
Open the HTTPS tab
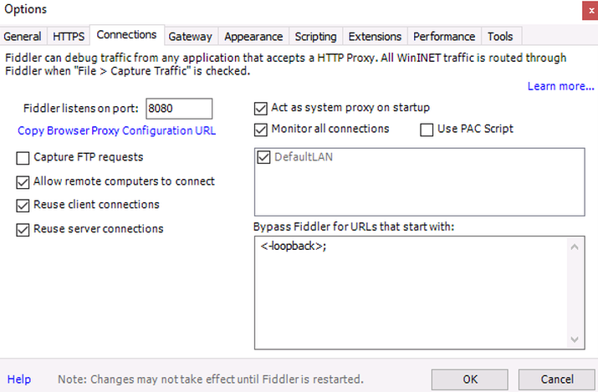69,37
